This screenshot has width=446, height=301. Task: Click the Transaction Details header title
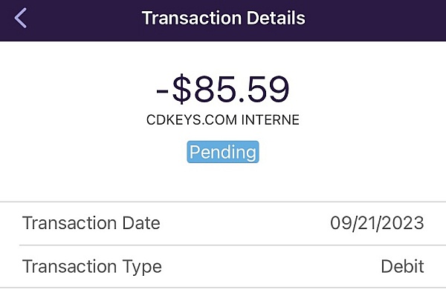(223, 19)
